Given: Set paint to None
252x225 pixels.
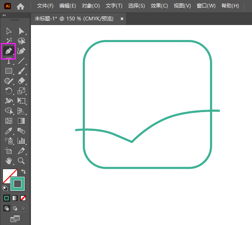Looking at the screenshot, I should [x=23, y=198].
